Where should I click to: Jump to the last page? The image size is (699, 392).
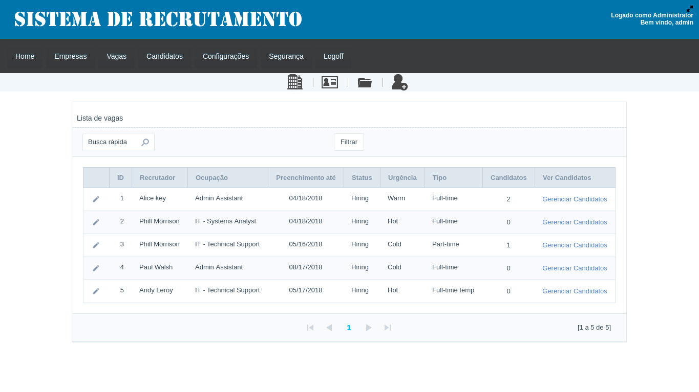(388, 328)
